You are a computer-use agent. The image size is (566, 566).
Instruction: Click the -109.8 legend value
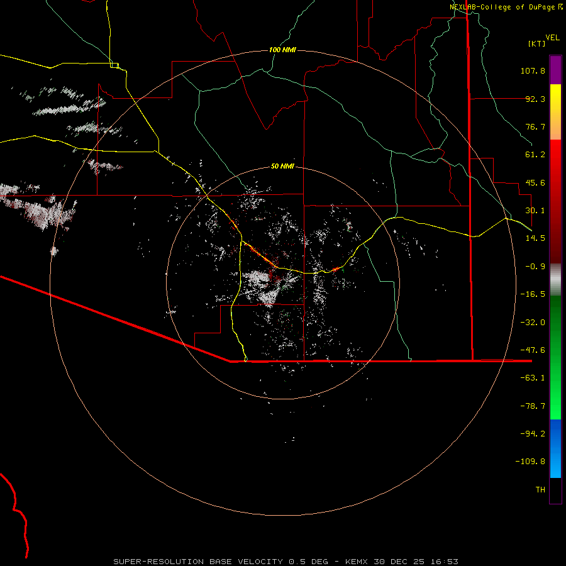[530, 462]
